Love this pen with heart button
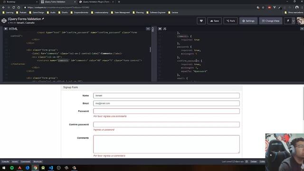The width and height of the screenshot is (304, 171). point(201,21)
